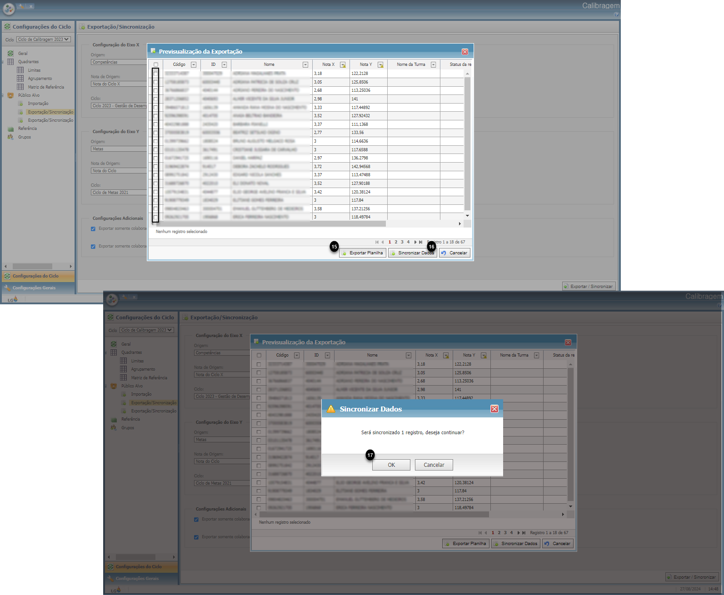
Task: Click the Calibragem app logo in upper screenshot
Action: click(8, 9)
